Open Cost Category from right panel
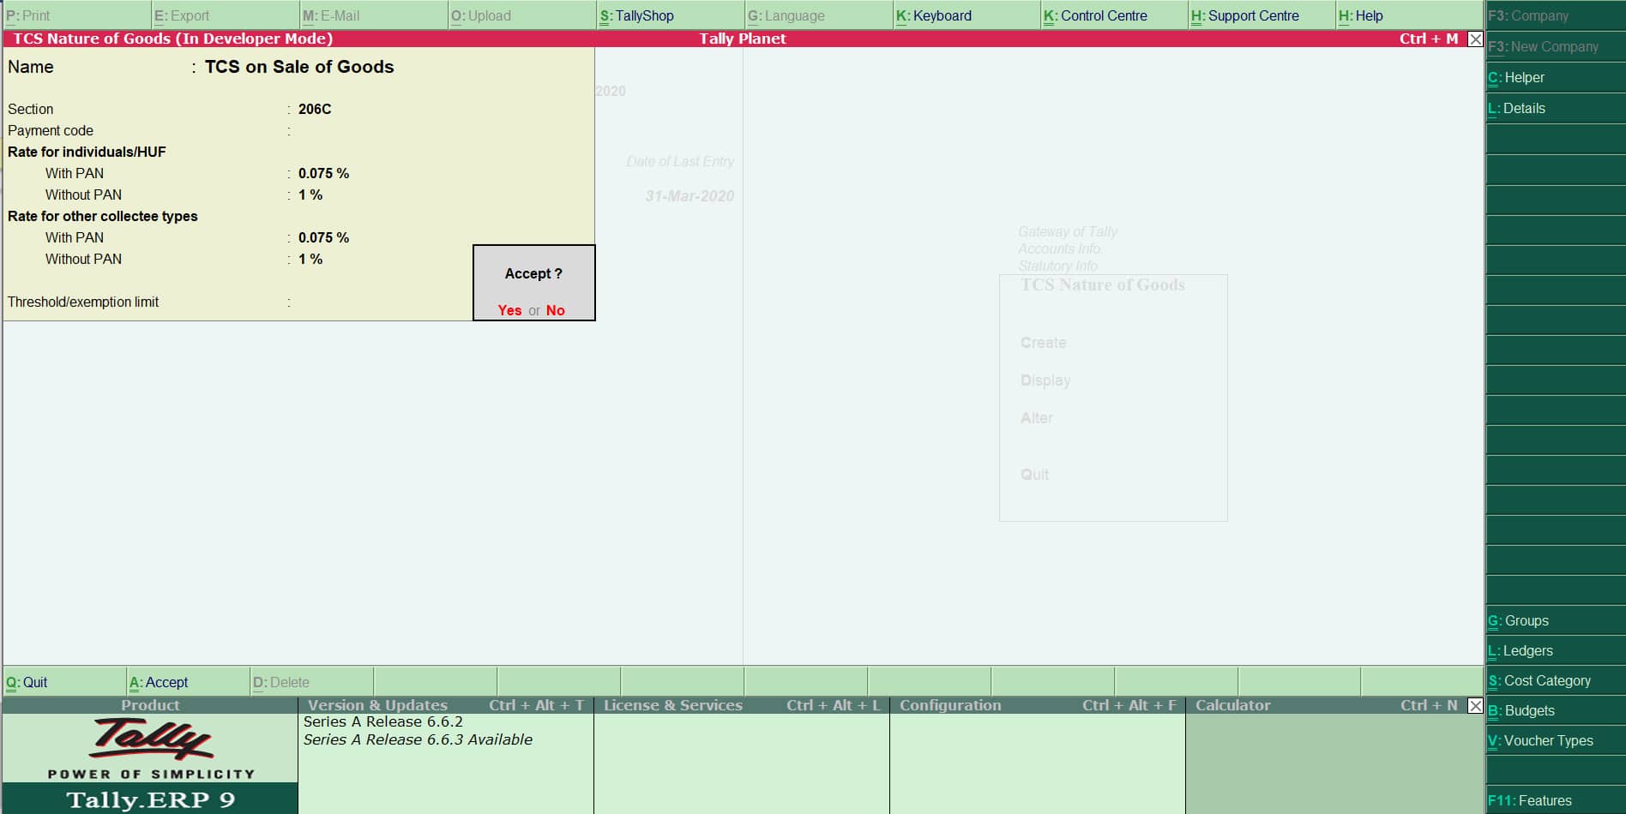This screenshot has width=1626, height=814. point(1556,680)
